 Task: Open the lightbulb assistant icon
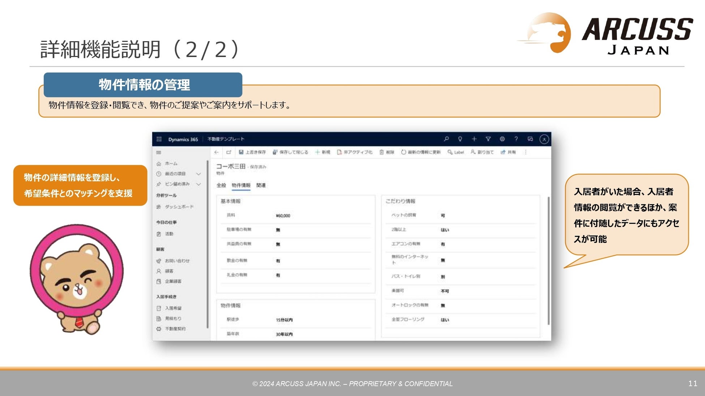(460, 139)
